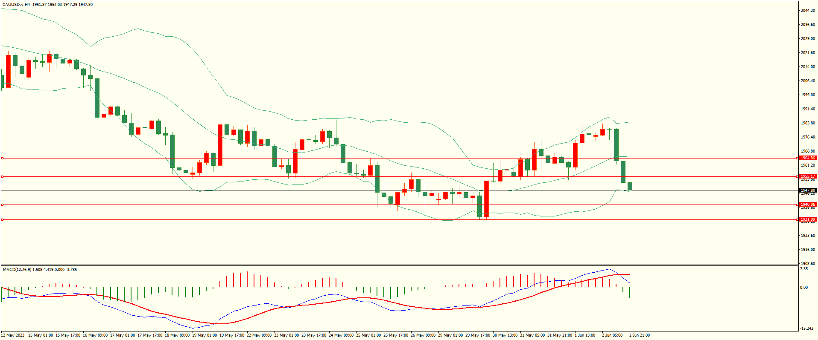The image size is (818, 340).
Task: Click the 15 May 17:00 time label
Action: pos(68,335)
